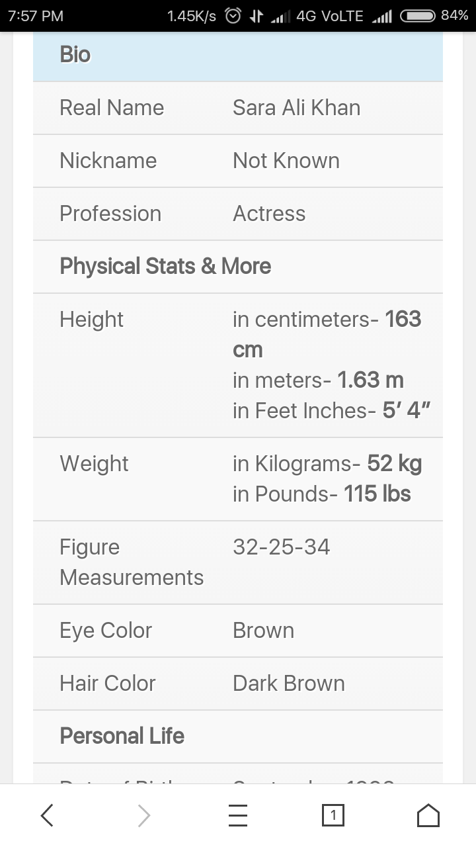Tap the browser back arrow
The image size is (476, 847).
(47, 815)
